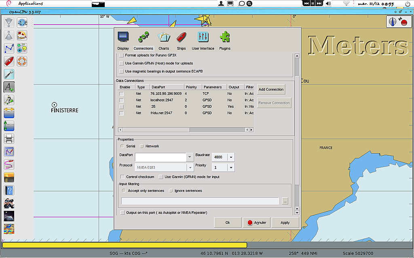Screen dimensions: 414x258
Task: Show tides with the vertical arrow icon
Action: (x=9, y=126)
